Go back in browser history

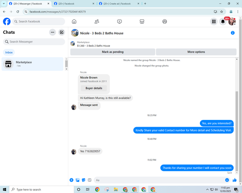(x=4, y=12)
